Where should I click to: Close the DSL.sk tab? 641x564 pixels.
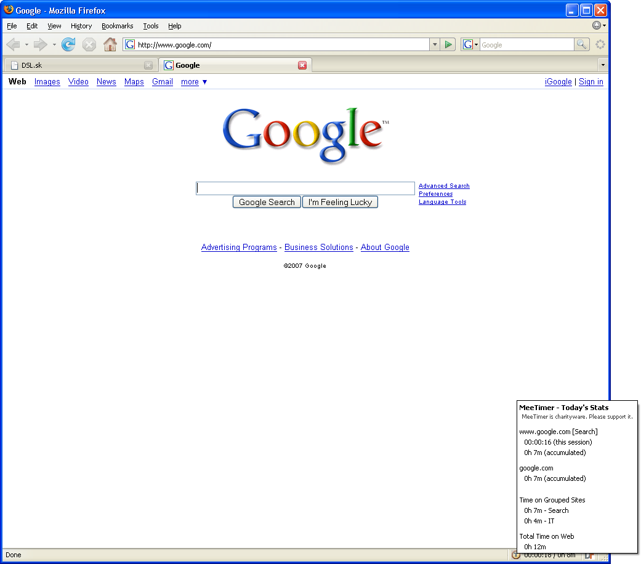click(x=148, y=65)
